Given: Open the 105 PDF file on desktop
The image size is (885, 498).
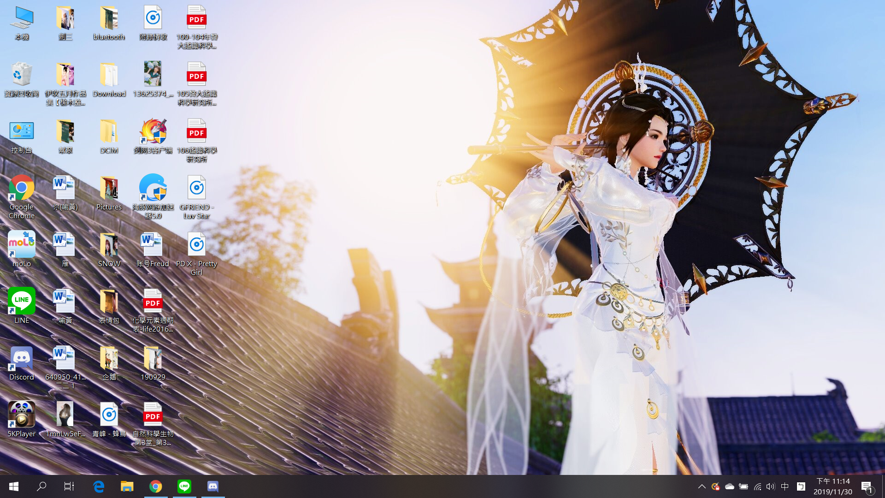Looking at the screenshot, I should [197, 84].
